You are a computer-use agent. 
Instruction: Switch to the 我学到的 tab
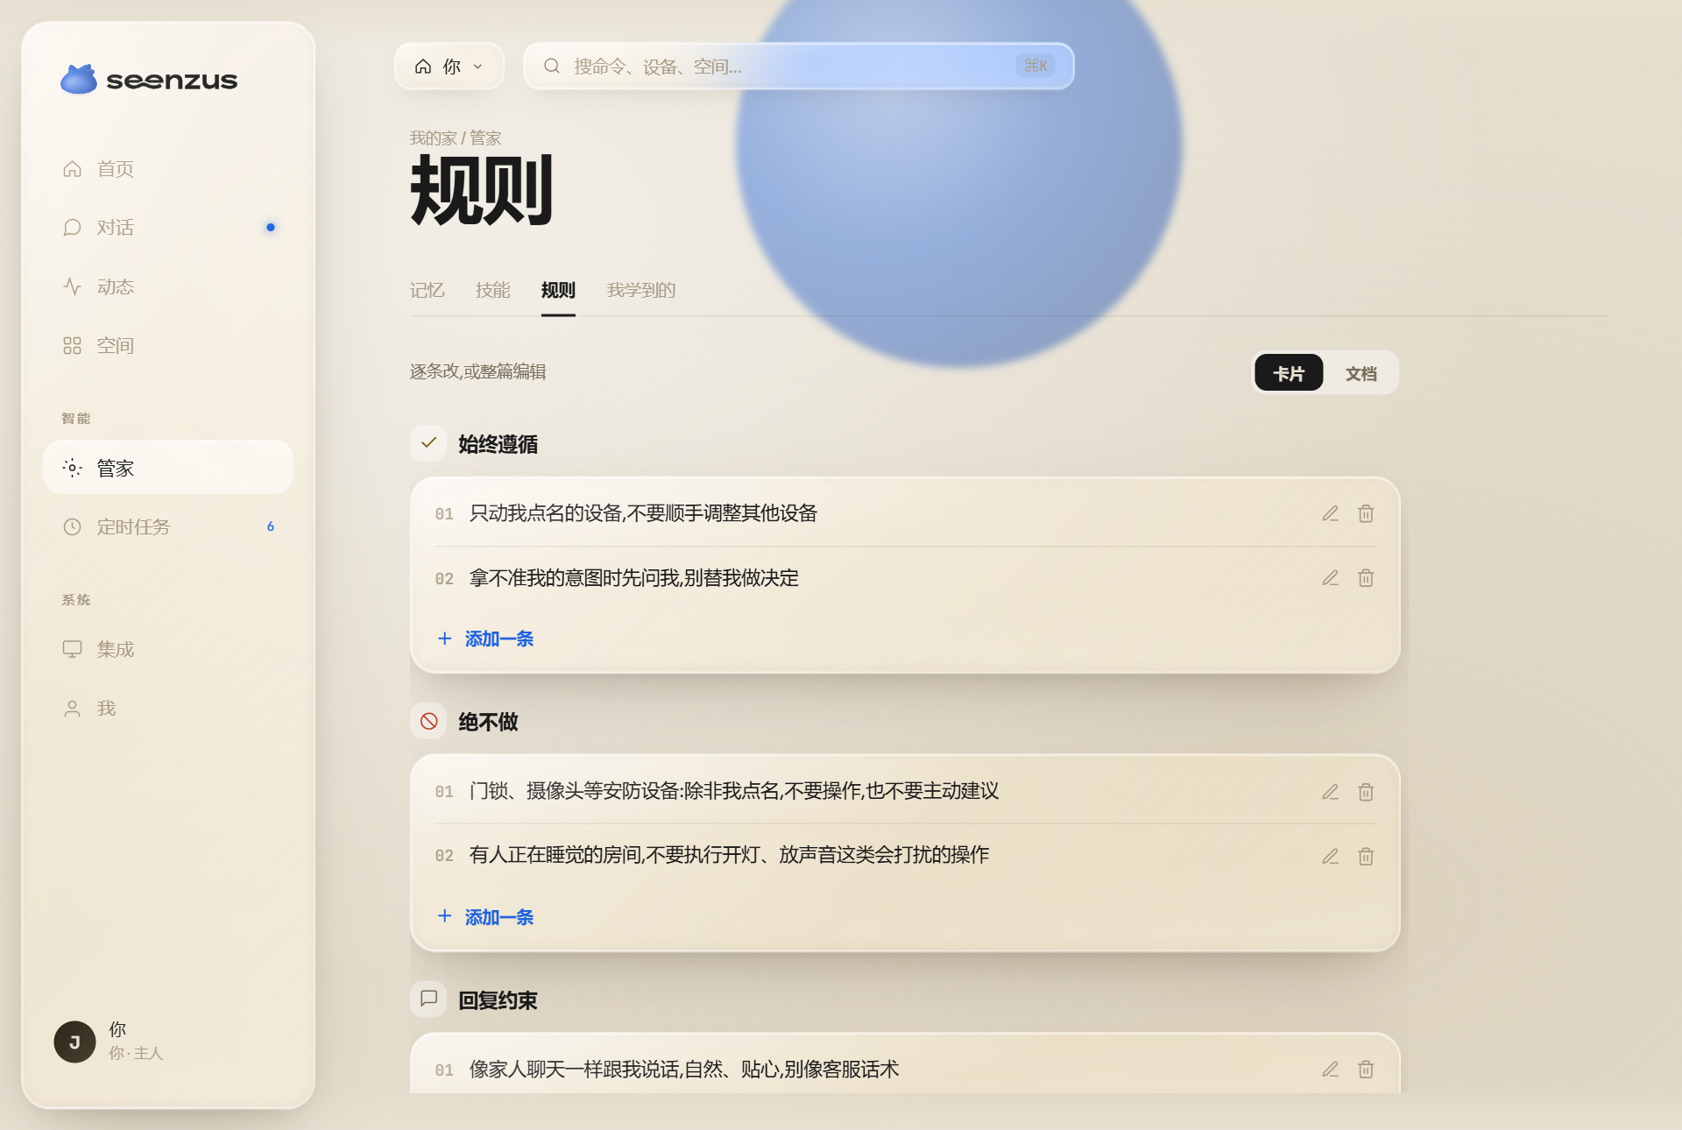coord(641,290)
